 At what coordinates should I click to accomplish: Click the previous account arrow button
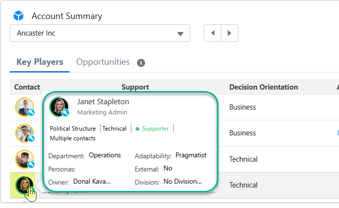213,33
